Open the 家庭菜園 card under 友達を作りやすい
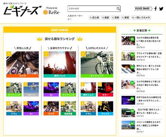This screenshot has width=166, height=137. click(68, 108)
